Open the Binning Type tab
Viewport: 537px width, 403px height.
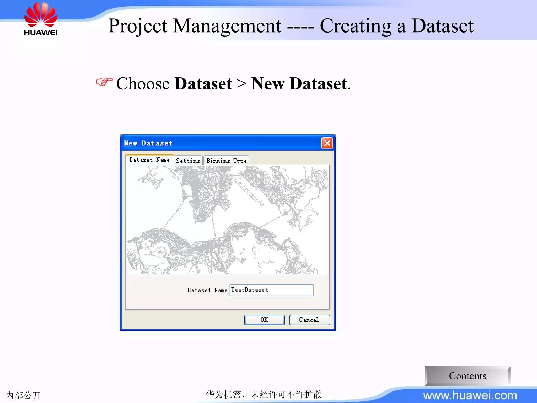point(226,161)
